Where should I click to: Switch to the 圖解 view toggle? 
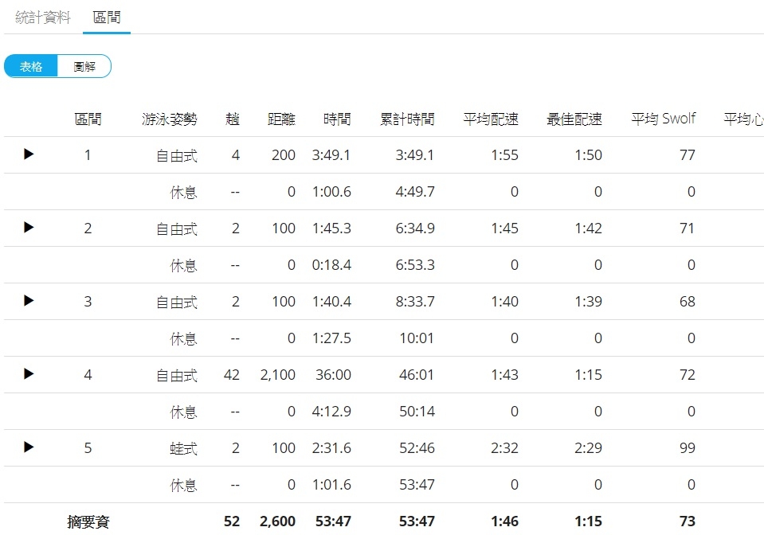coord(84,66)
